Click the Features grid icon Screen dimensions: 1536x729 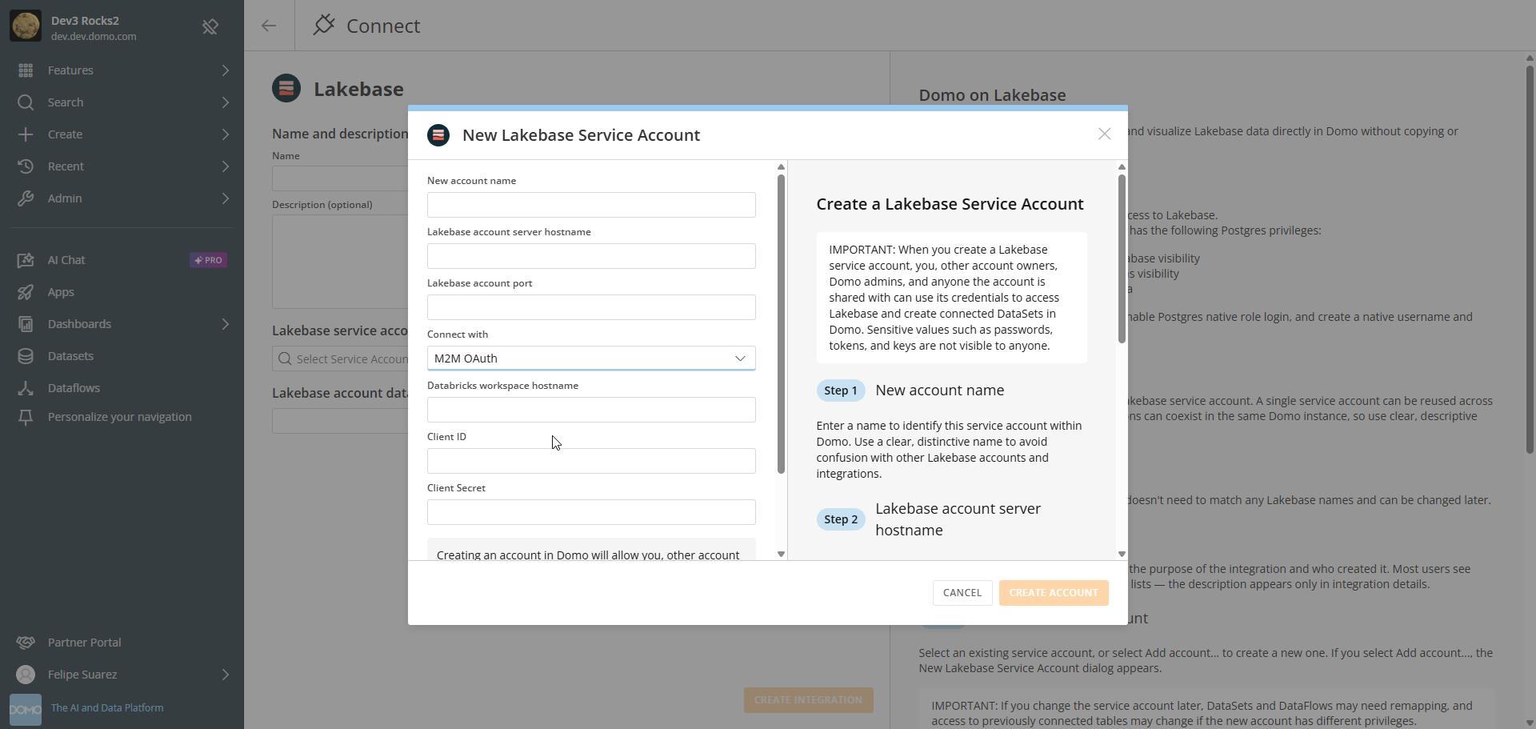(x=26, y=70)
